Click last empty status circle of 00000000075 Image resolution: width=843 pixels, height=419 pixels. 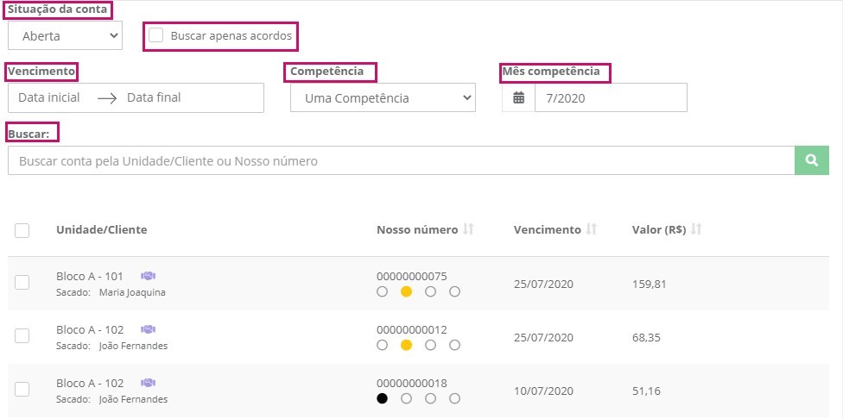455,292
